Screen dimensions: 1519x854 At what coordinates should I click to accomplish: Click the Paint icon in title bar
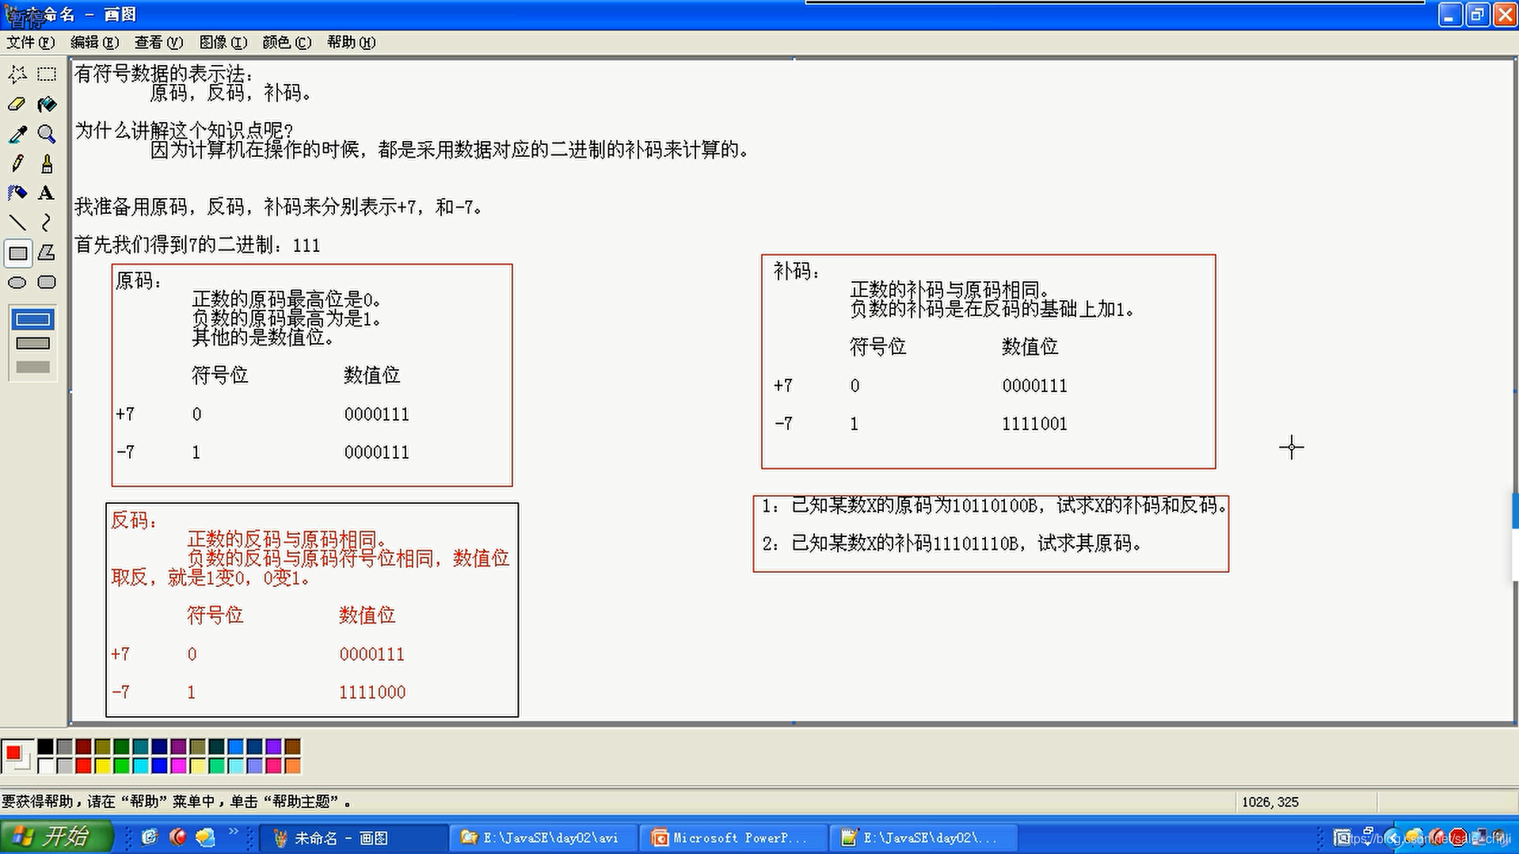(x=13, y=13)
